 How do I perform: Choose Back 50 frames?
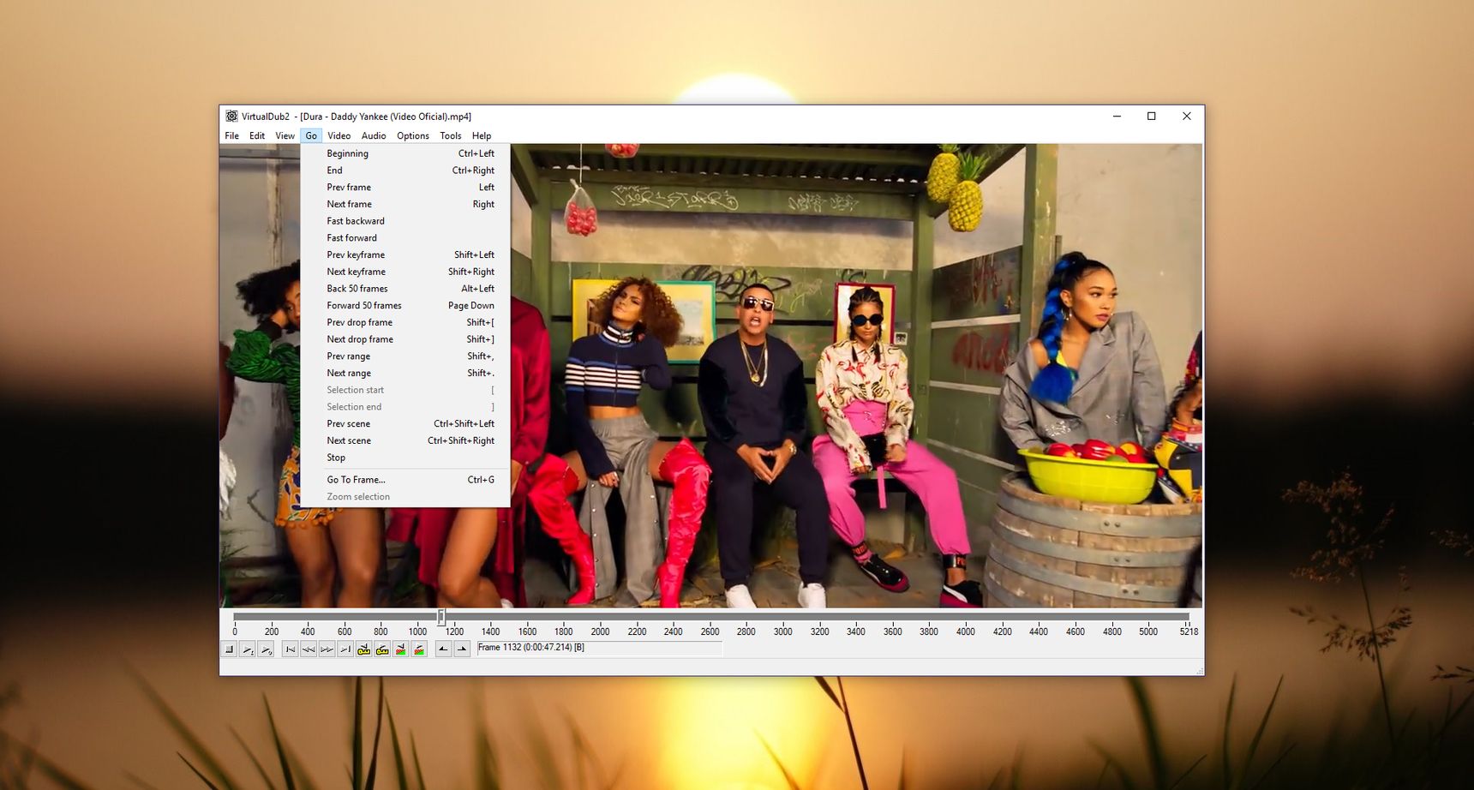tap(405, 289)
